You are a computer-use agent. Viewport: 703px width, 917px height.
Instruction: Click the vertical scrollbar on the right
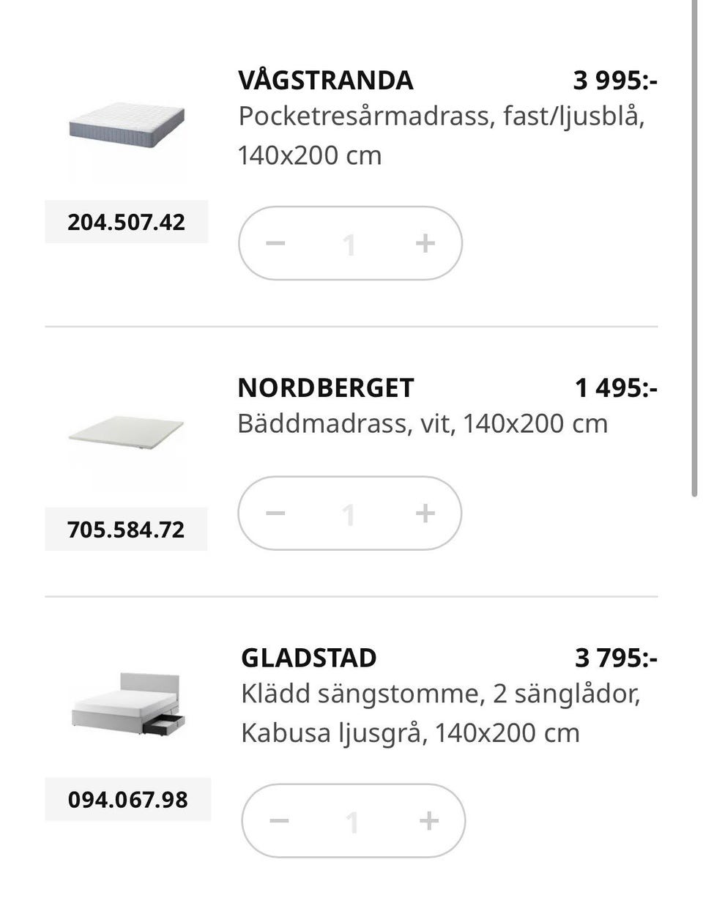click(x=695, y=249)
